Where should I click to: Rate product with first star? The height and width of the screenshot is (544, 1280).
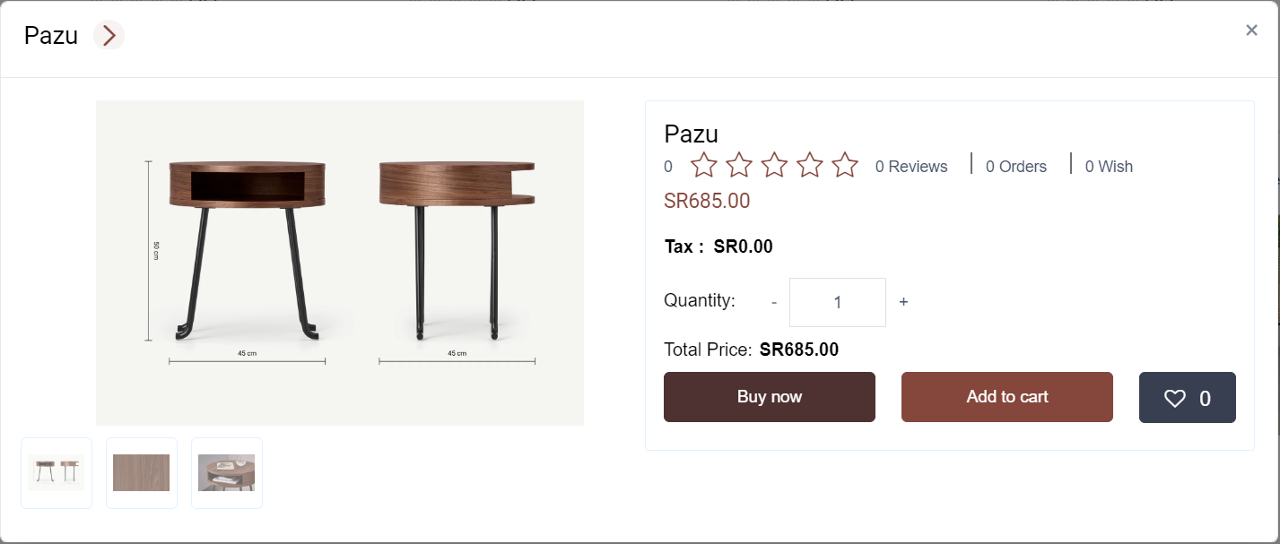coord(704,166)
